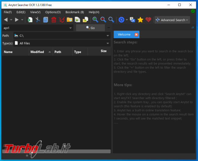Click the Cut scissors icon

click(38, 20)
